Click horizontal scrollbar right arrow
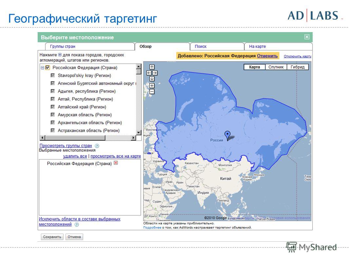 point(133,138)
